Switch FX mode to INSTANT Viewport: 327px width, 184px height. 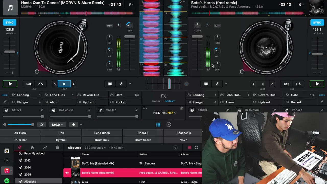pyautogui.click(x=170, y=101)
